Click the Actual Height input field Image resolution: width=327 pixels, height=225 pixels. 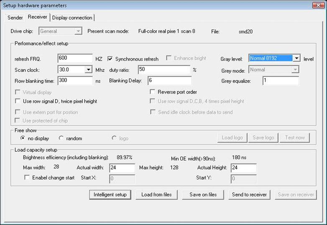[244, 168]
